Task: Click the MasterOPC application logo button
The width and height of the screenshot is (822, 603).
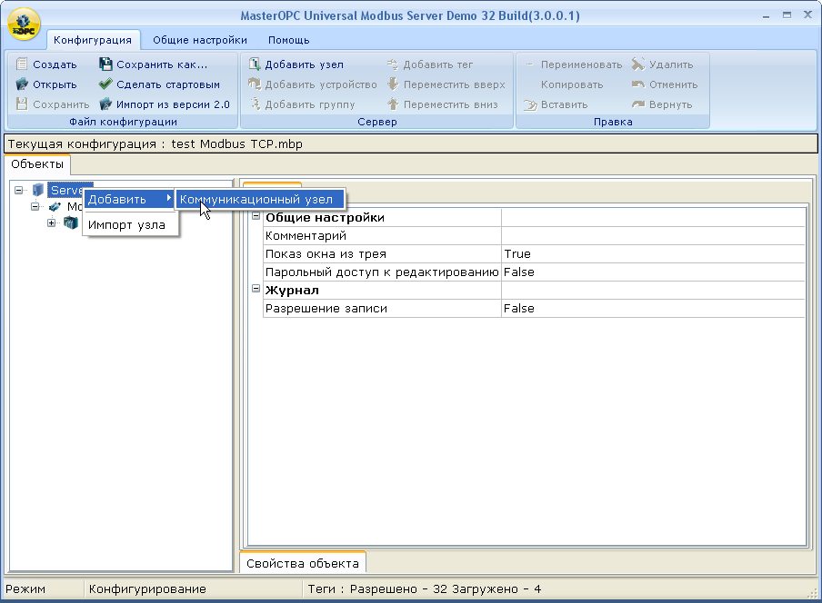Action: [x=23, y=25]
